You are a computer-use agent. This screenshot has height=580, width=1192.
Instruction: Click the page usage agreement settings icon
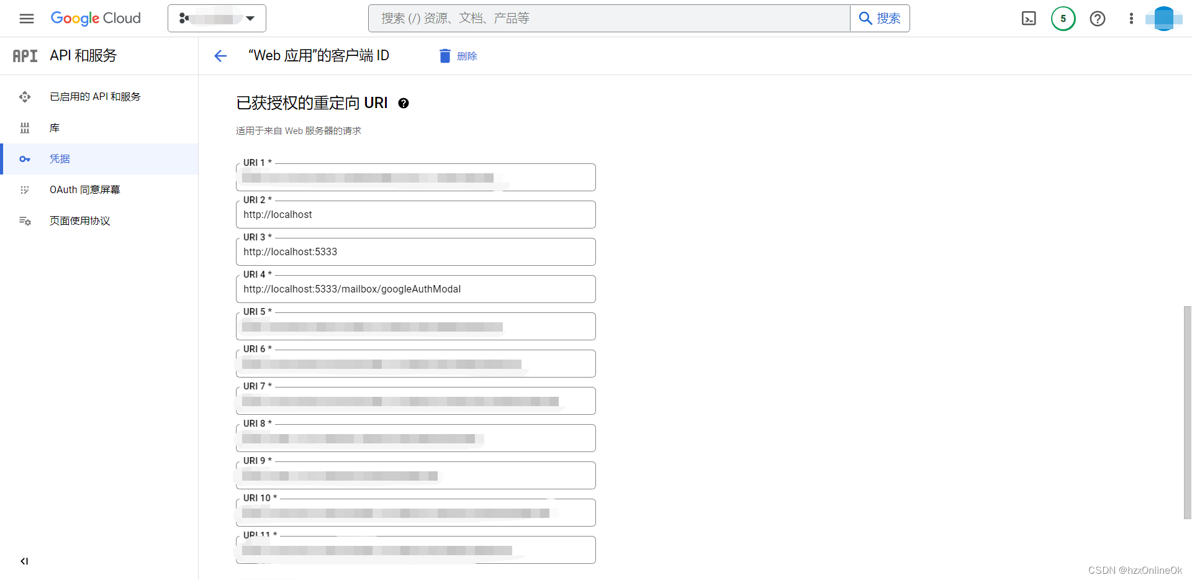[25, 221]
